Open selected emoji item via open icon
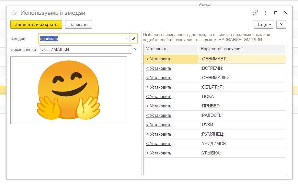 pyautogui.click(x=133, y=38)
